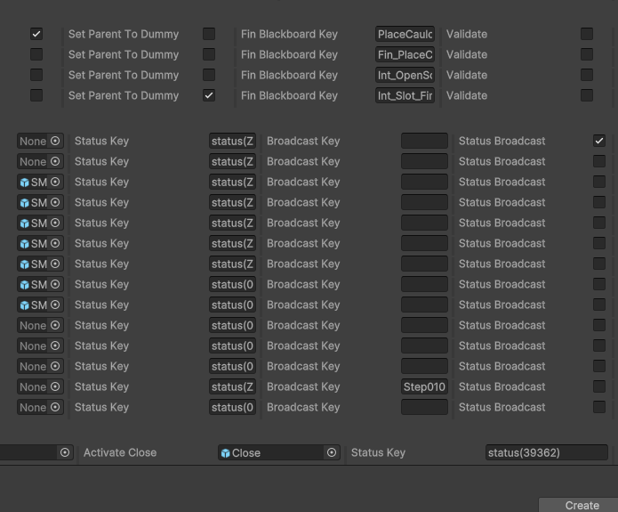Check Validate in the PlaceCaulc row

(x=587, y=34)
